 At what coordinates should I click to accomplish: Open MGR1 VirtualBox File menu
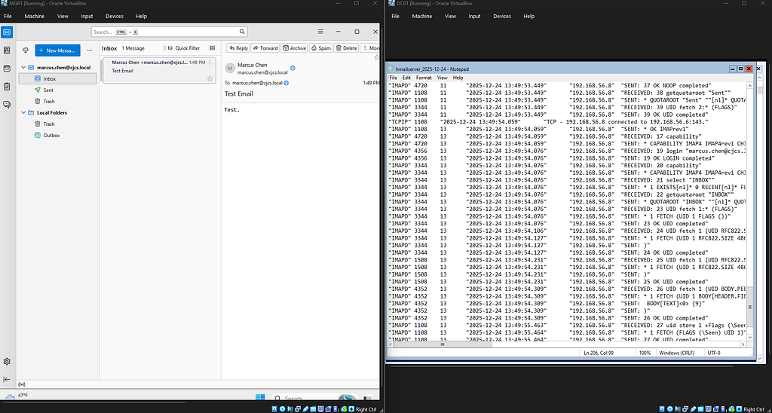click(x=8, y=17)
